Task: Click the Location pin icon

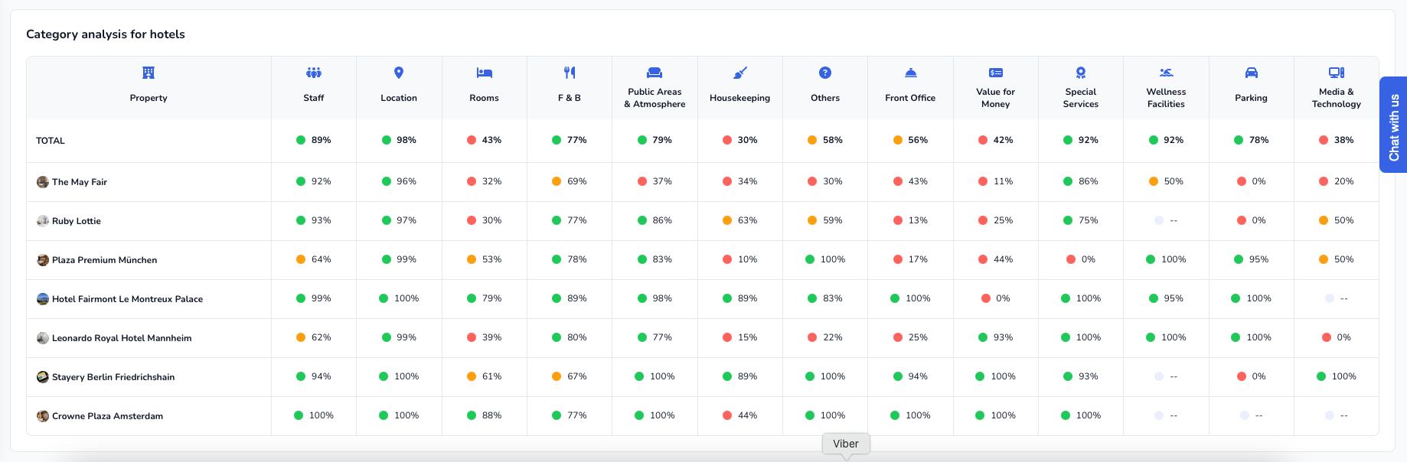Action: [x=399, y=73]
